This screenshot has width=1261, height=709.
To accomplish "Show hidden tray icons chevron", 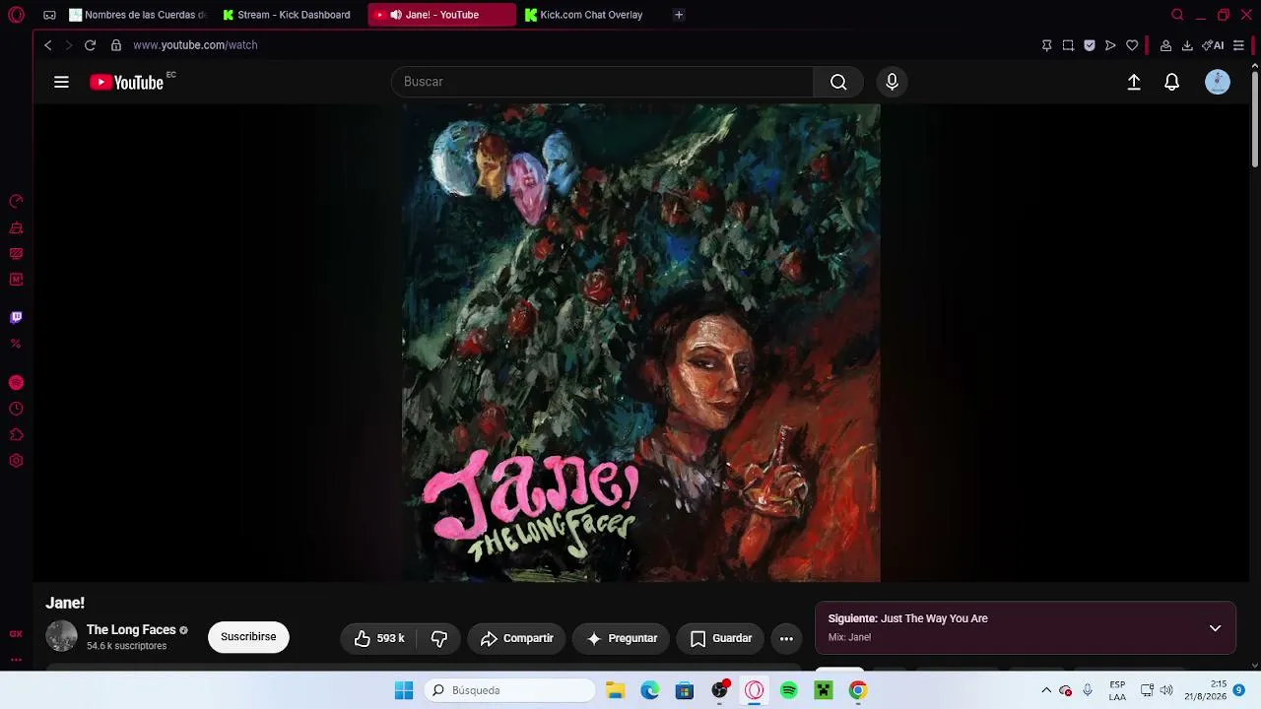I will [x=1046, y=690].
